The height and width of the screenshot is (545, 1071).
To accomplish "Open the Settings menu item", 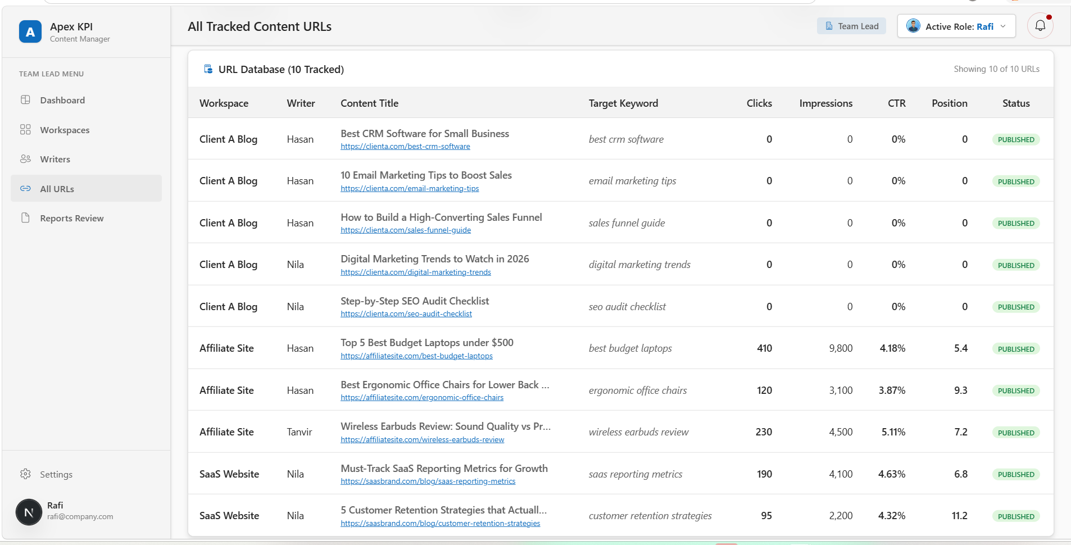I will tap(86, 474).
